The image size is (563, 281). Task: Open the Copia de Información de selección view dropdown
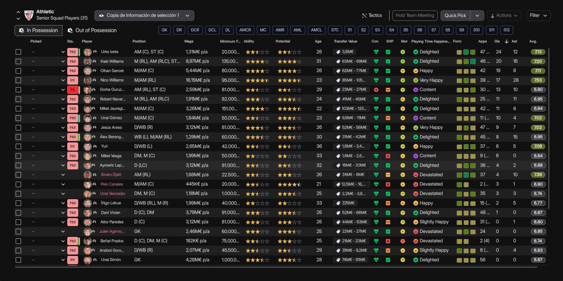144,15
